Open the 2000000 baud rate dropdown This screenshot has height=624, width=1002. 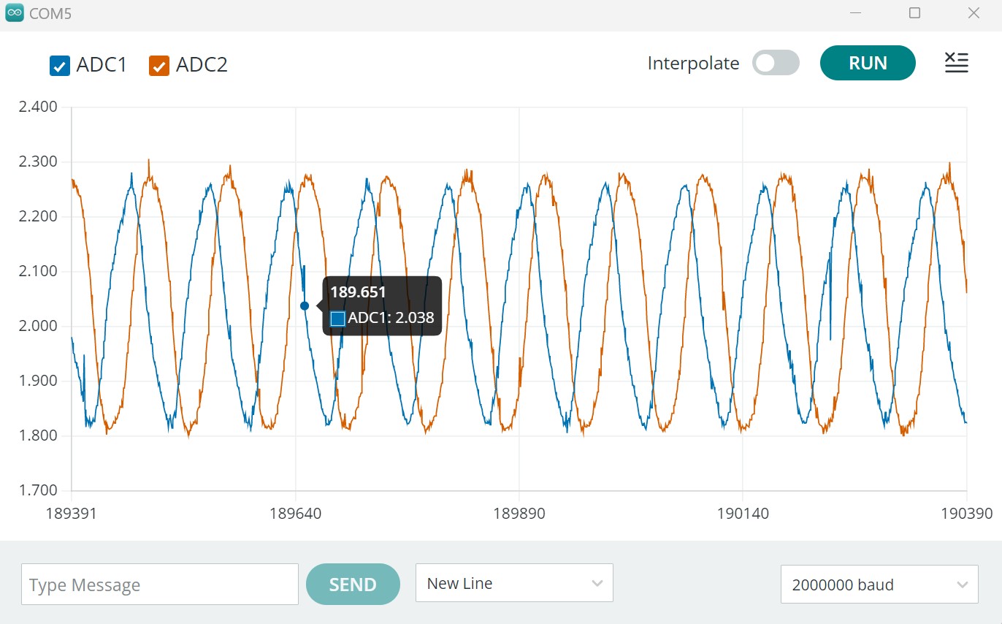tap(879, 585)
